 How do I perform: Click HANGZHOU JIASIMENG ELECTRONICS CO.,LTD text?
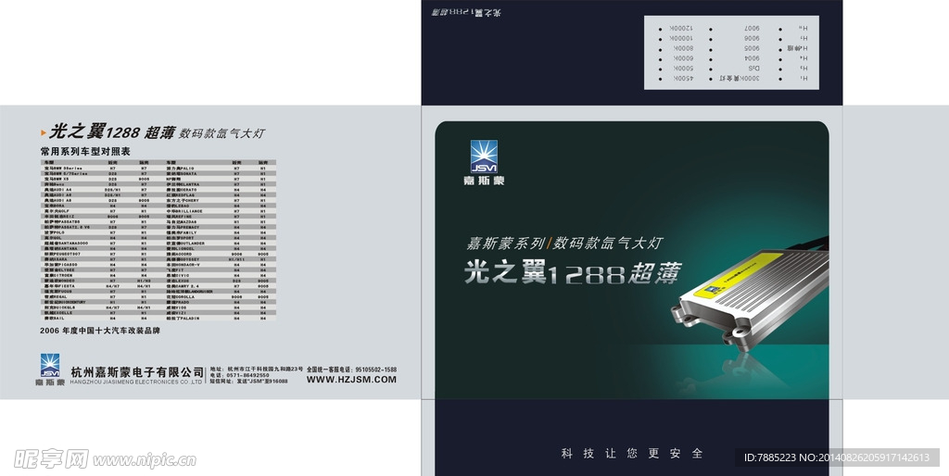click(x=136, y=382)
